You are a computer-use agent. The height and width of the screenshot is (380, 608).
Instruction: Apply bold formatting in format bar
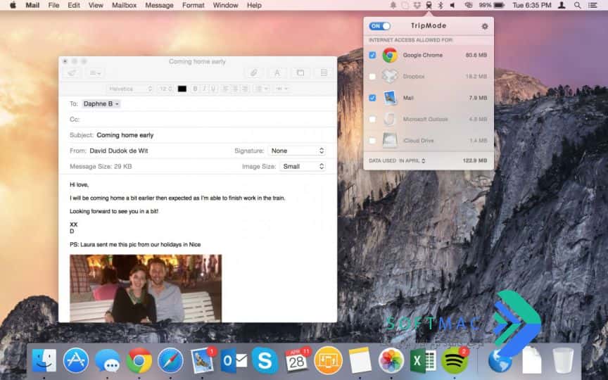[195, 89]
